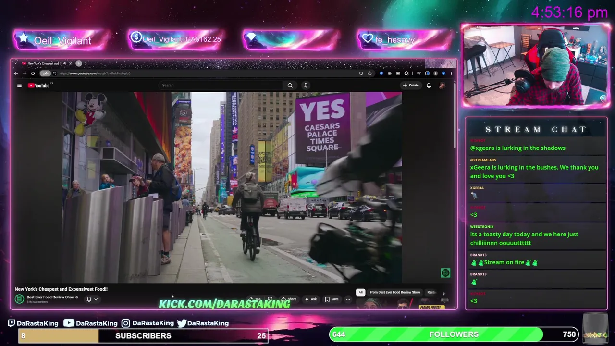
Task: Start voice search with the microphone icon
Action: (306, 86)
